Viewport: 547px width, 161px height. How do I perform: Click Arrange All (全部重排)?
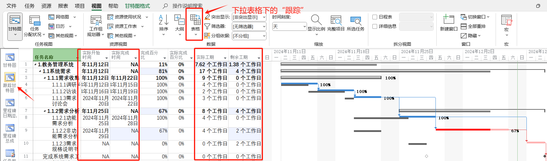pos(473,26)
